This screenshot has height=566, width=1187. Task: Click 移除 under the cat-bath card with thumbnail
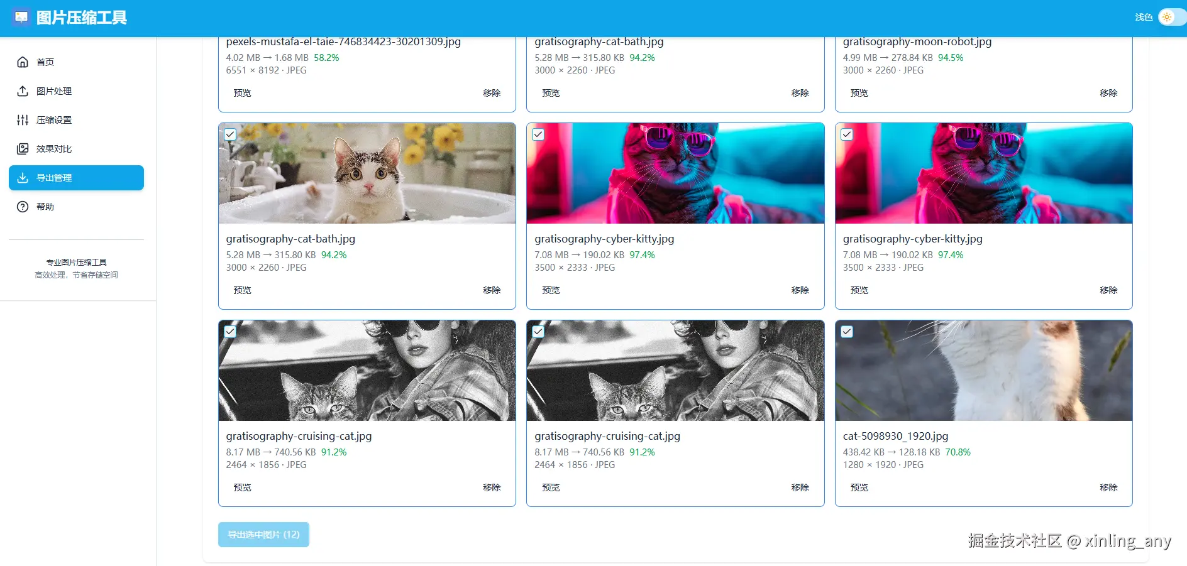(x=492, y=290)
